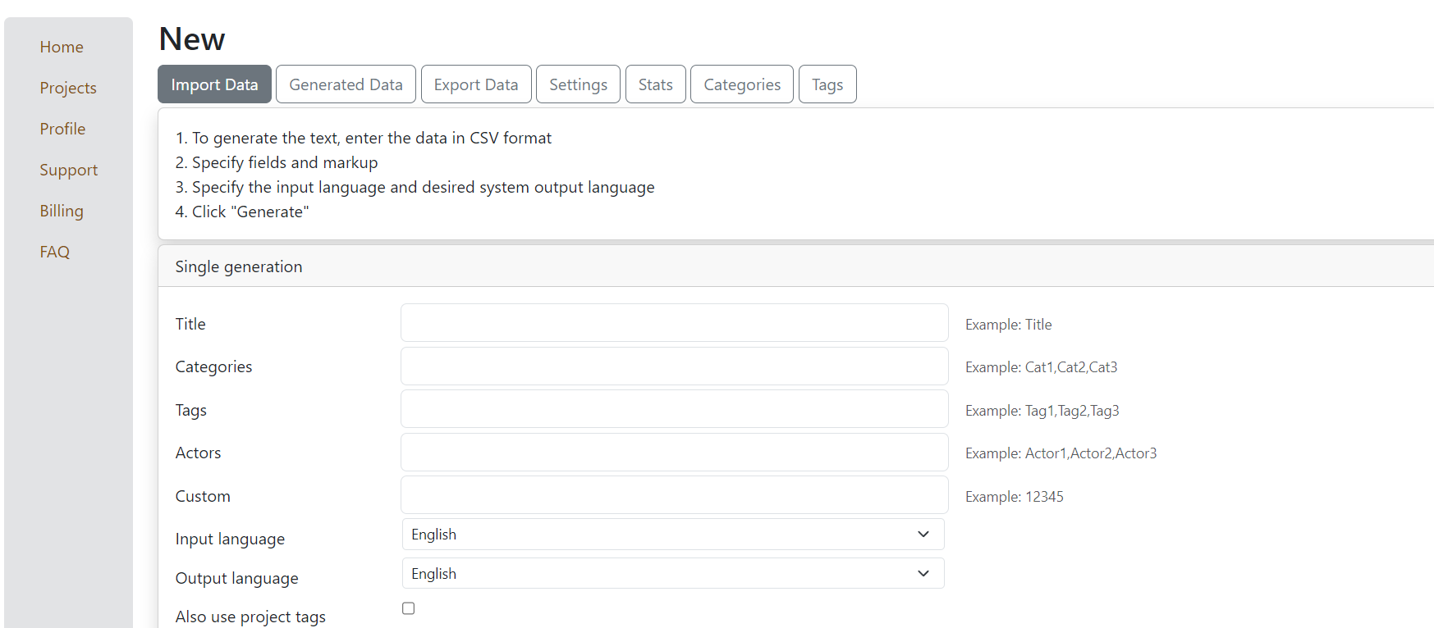
Task: Select the Custom input field
Action: click(674, 495)
